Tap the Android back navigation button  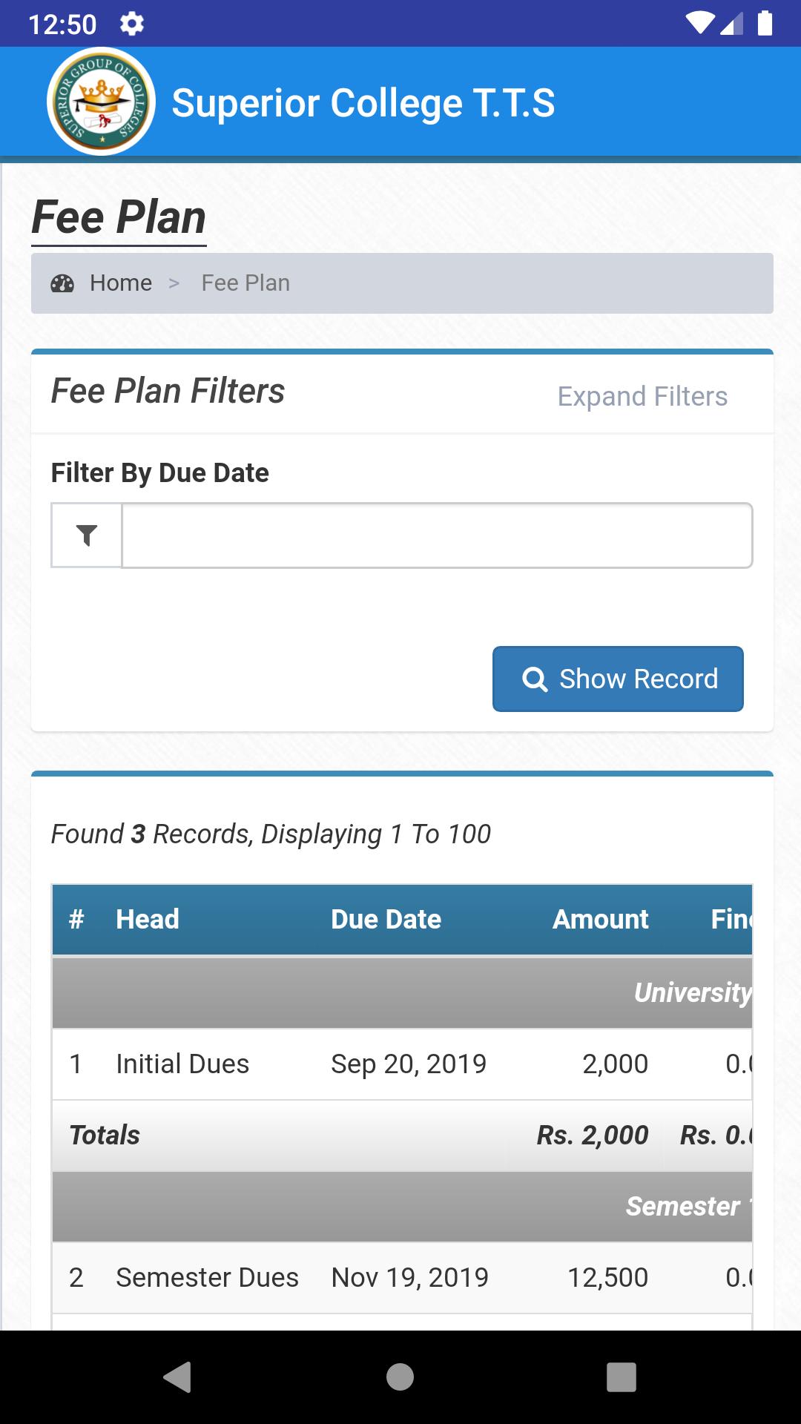click(178, 1377)
